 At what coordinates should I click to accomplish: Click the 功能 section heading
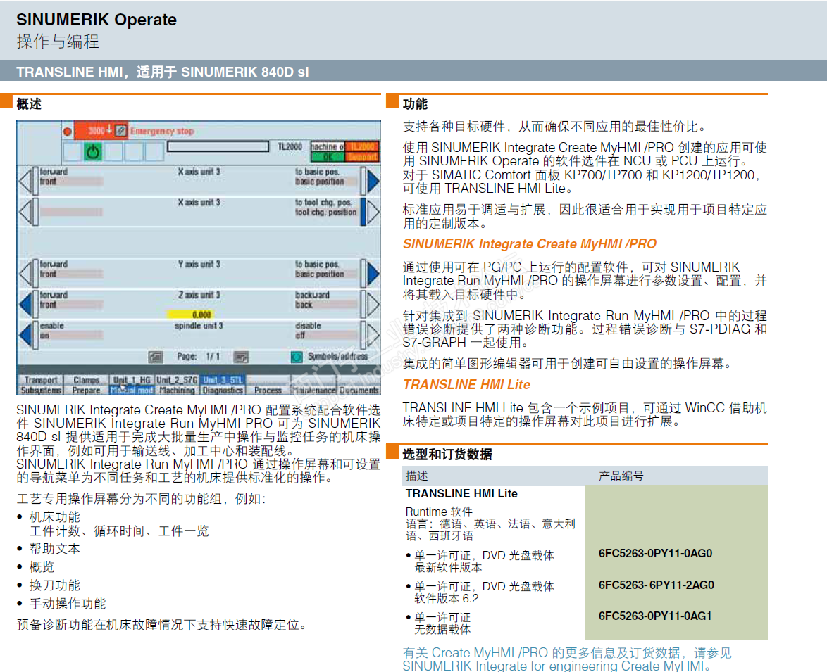415,103
